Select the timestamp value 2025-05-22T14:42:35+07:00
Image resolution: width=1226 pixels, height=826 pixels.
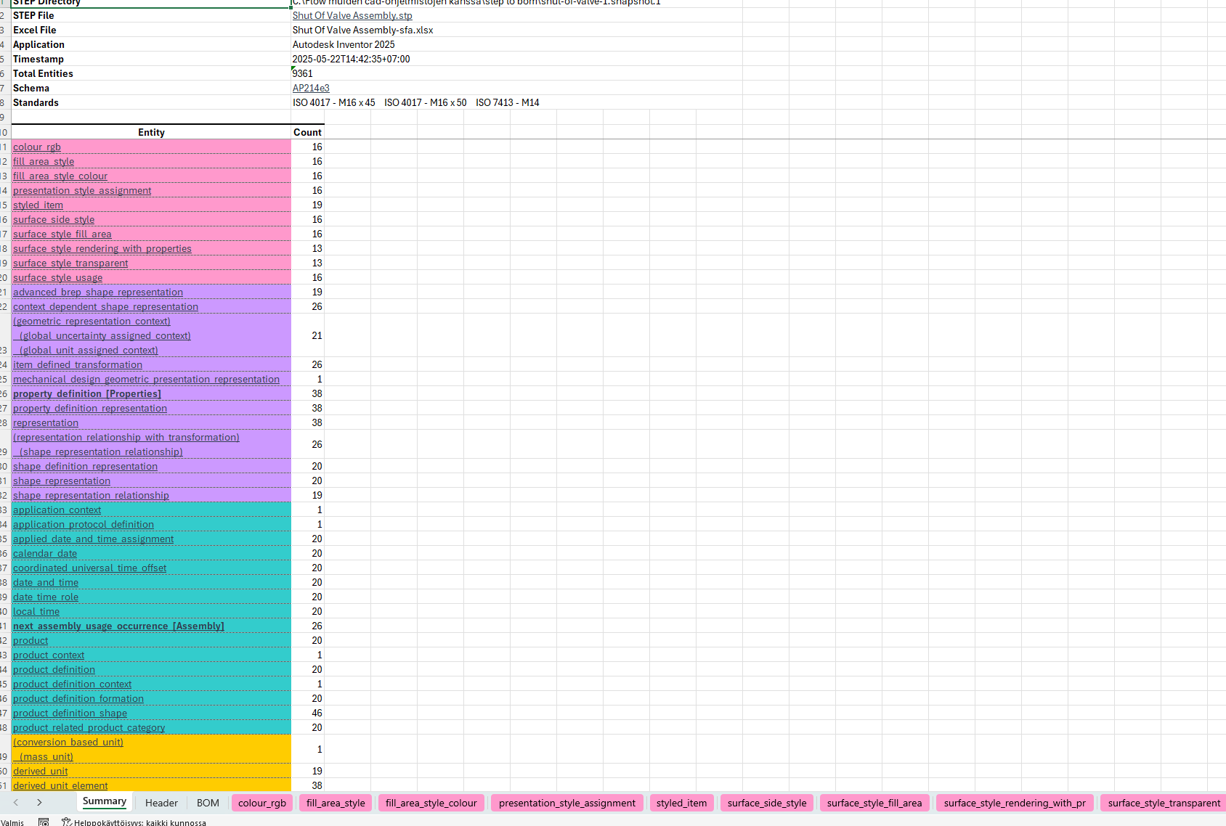tap(351, 59)
